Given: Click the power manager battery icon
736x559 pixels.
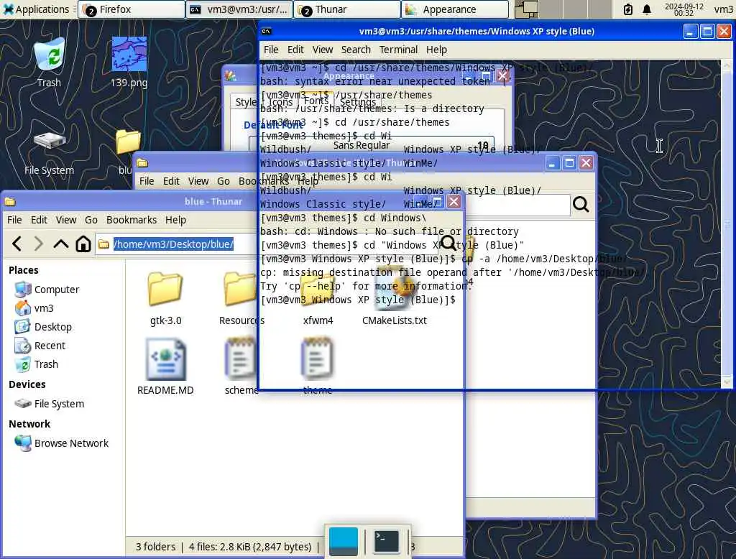Looking at the screenshot, I should point(627,9).
